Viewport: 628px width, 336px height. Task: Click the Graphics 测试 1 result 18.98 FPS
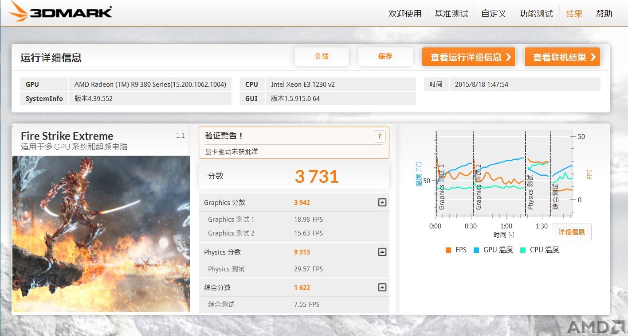pos(308,220)
